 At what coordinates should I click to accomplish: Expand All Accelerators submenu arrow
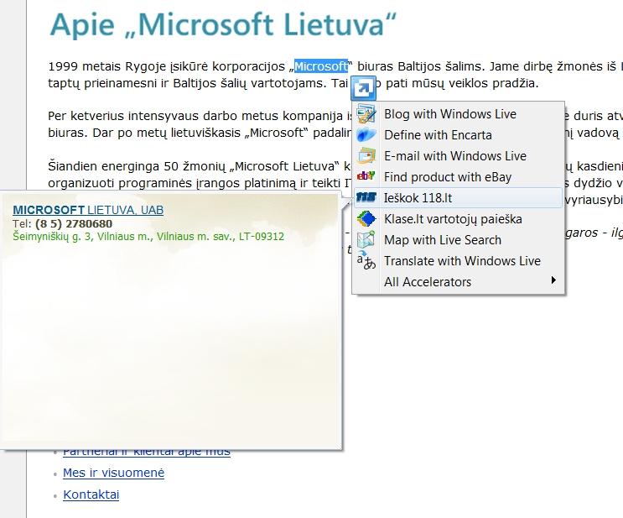point(553,280)
